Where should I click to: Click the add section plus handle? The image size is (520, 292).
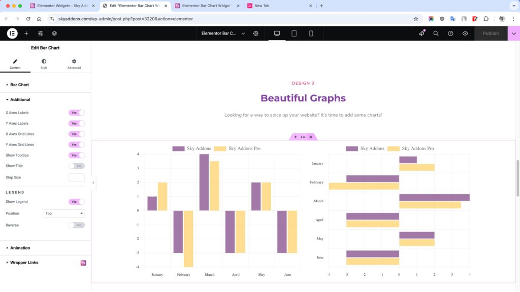[296, 137]
